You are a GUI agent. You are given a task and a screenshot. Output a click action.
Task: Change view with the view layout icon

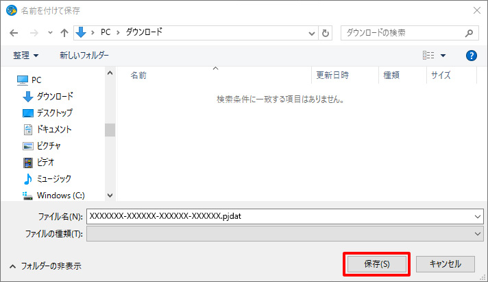pyautogui.click(x=428, y=56)
